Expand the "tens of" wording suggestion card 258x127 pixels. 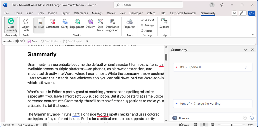coord(245,104)
